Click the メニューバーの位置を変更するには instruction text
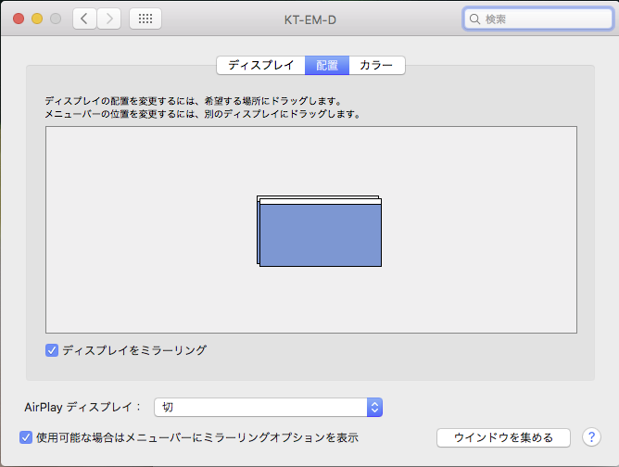Viewport: 619px width, 467px height. (x=202, y=114)
